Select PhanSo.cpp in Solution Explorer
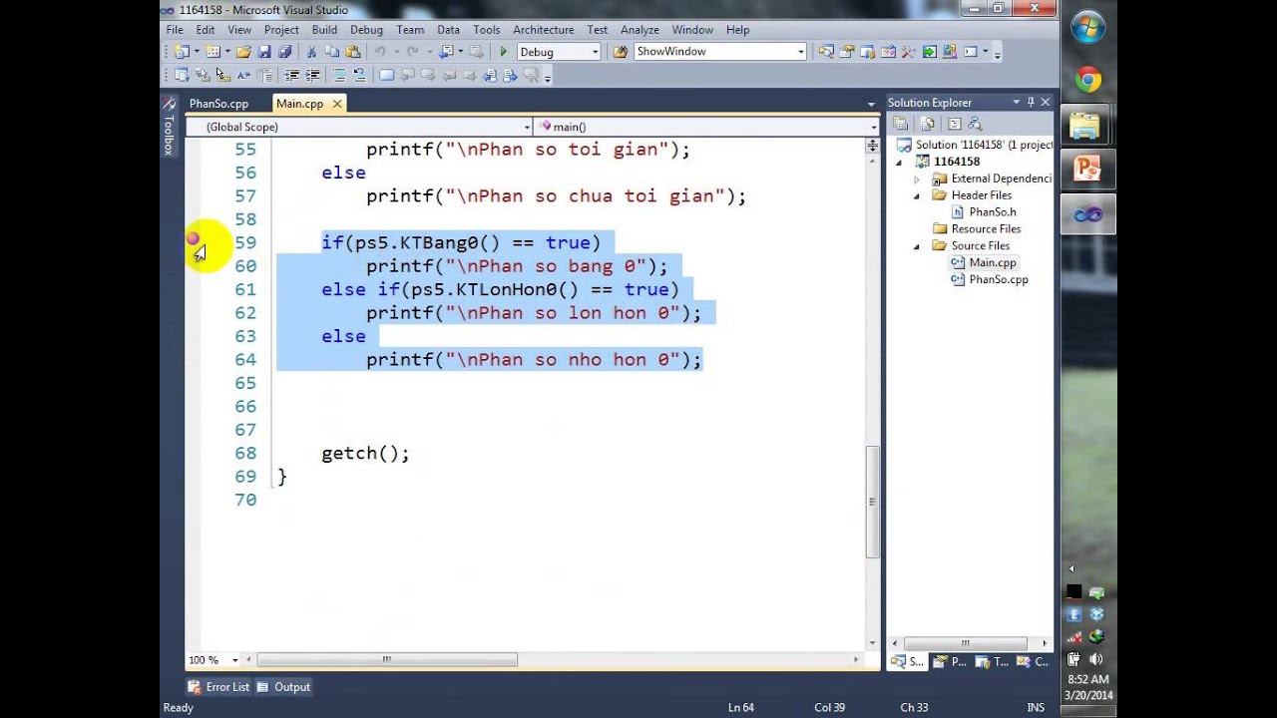Viewport: 1277px width, 718px height. coord(998,279)
